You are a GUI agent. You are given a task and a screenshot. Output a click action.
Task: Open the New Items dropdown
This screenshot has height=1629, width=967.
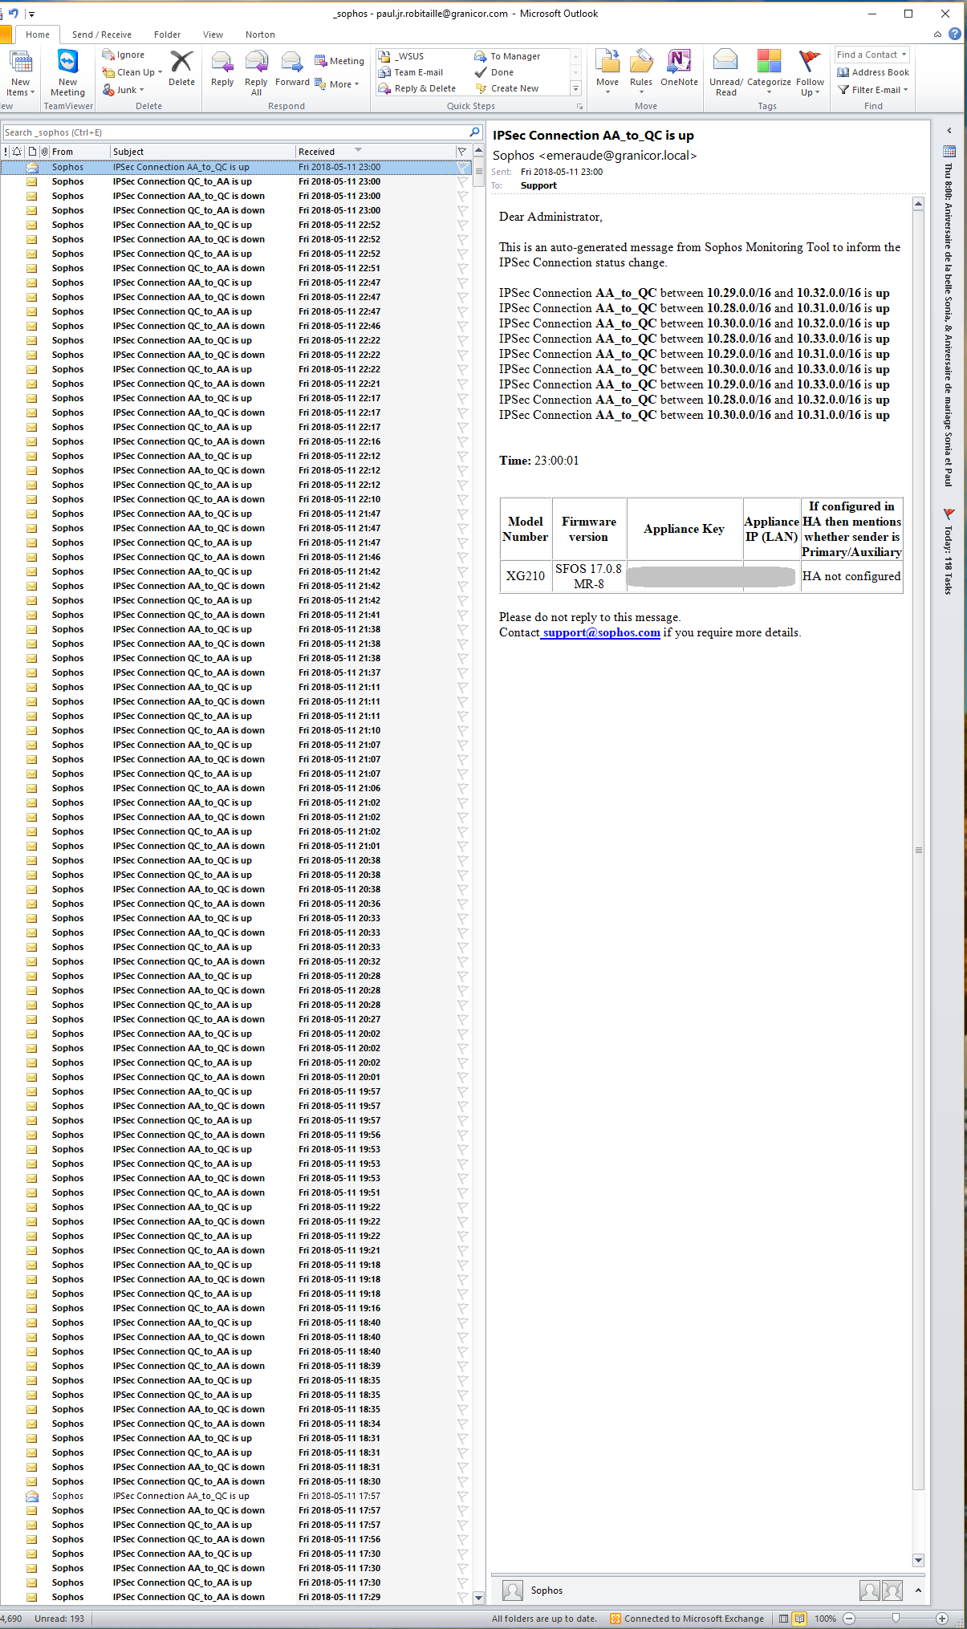[20, 87]
